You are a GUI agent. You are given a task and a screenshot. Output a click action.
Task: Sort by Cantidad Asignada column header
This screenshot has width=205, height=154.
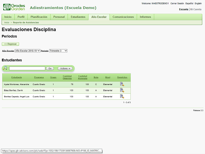point(83,77)
